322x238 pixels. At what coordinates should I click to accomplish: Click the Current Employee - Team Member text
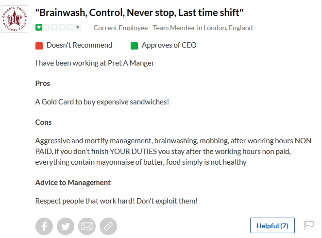tap(173, 28)
